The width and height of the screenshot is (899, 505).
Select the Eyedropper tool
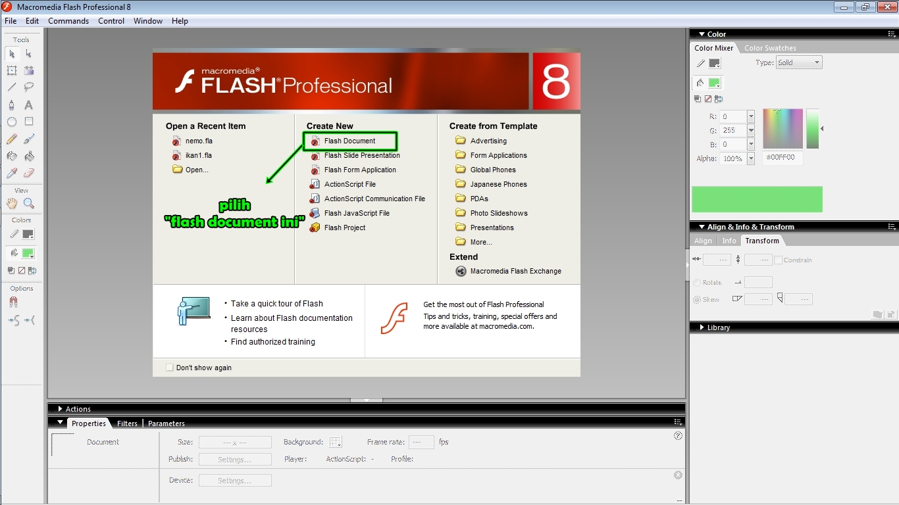click(x=12, y=174)
